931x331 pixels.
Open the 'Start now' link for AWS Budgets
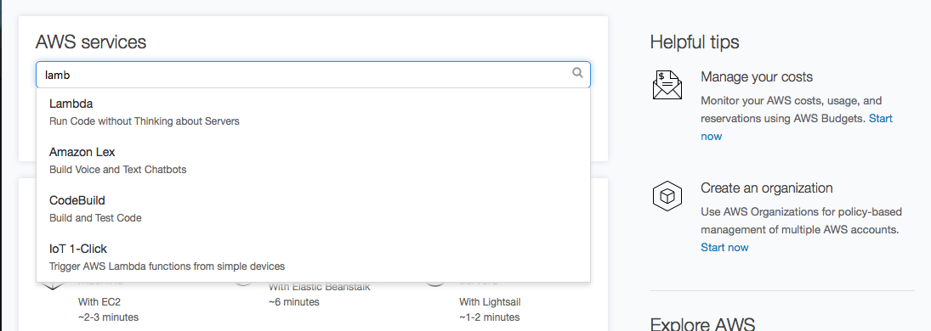(x=796, y=127)
